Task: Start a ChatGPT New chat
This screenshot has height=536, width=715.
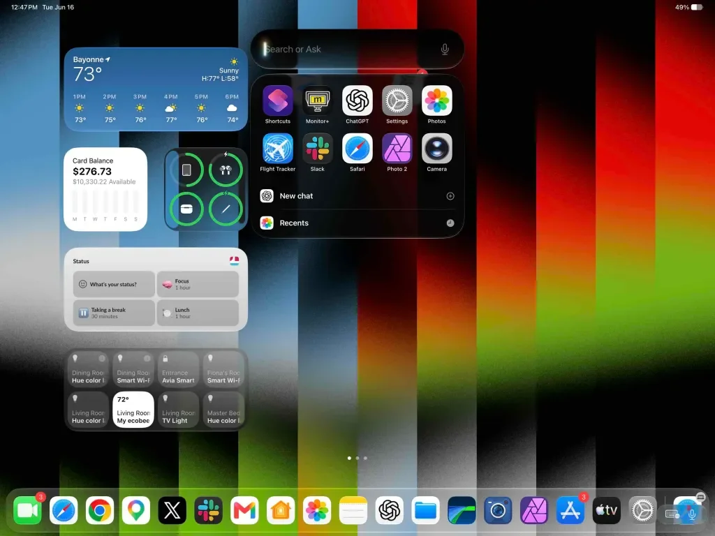Action: [357, 196]
